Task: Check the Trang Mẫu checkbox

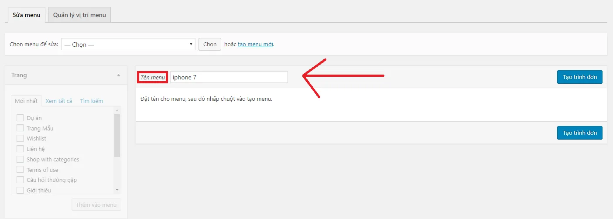Action: click(20, 128)
